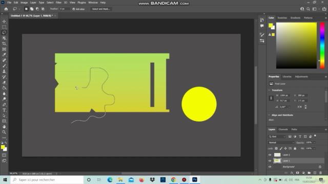Click the Feather input field
This screenshot has height=184, width=328.
click(65, 9)
